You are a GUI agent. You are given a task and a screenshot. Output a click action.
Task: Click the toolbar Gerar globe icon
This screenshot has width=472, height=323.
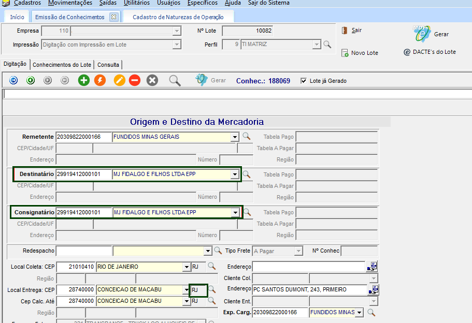tap(201, 80)
